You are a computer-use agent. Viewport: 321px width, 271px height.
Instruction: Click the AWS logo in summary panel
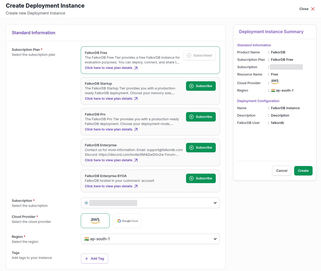[275, 82]
